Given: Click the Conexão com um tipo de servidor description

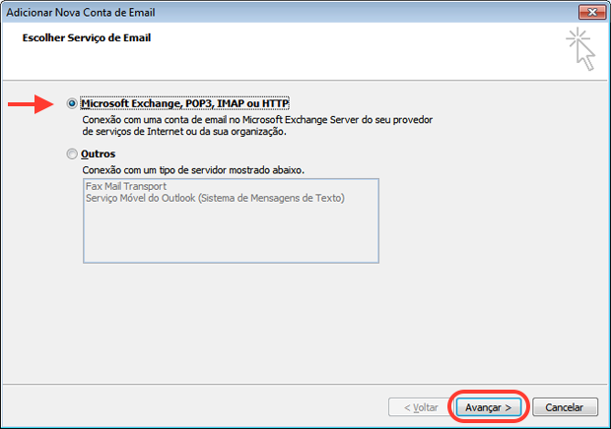Looking at the screenshot, I should pos(193,170).
